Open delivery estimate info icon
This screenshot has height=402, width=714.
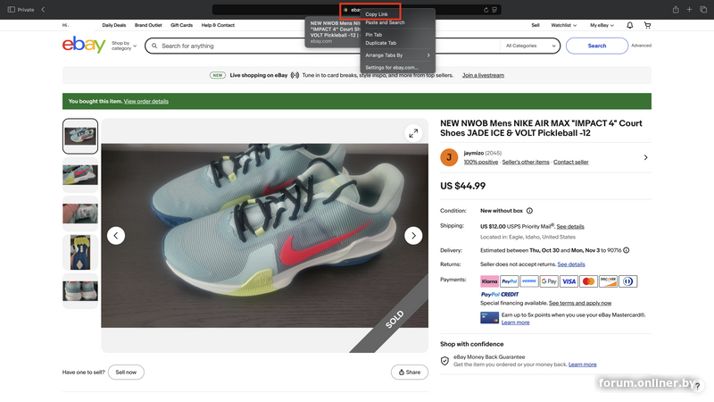(x=627, y=250)
